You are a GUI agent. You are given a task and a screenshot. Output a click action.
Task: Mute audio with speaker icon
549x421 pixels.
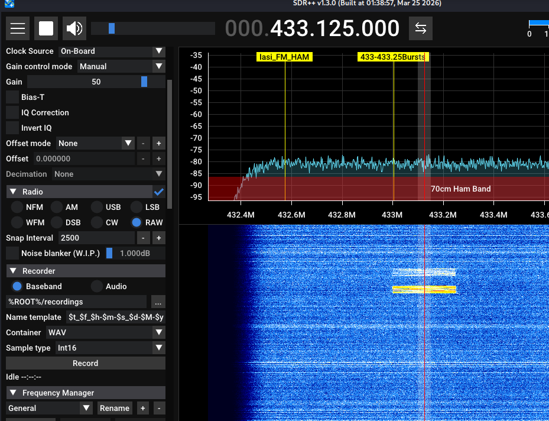(74, 28)
